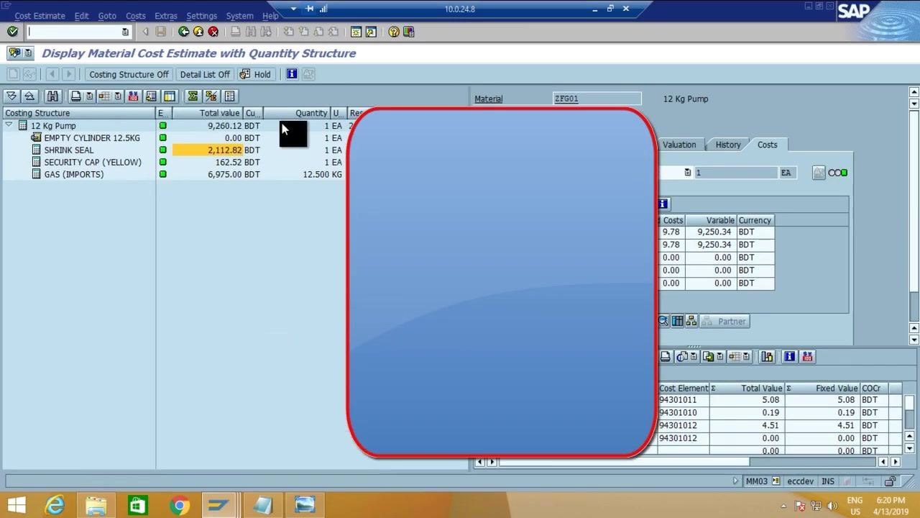
Task: Click the ABC analysis icon in the cost element toolbar
Action: [767, 357]
